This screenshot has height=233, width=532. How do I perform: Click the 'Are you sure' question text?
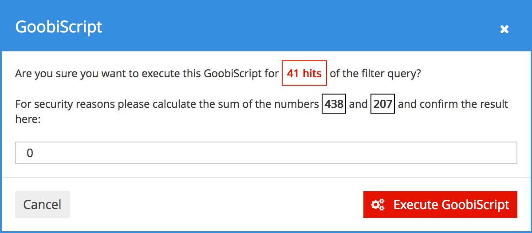pos(147,74)
